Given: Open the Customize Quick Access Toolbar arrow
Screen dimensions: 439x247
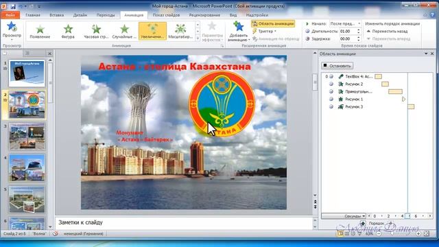Looking at the screenshot, I should 39,6.
